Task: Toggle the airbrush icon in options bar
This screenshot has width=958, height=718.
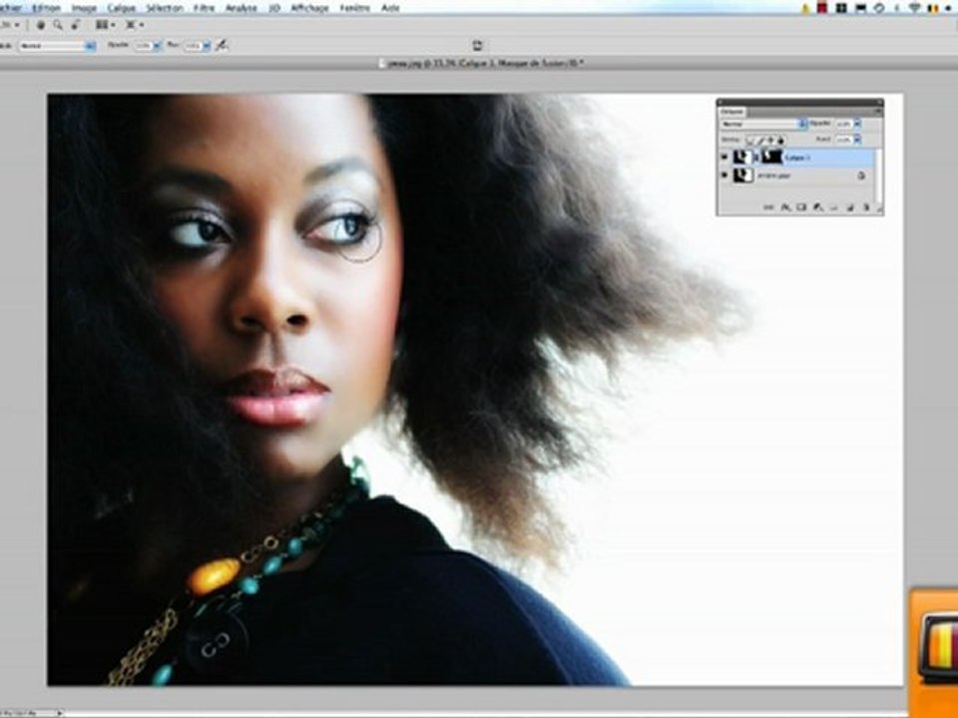Action: (x=222, y=45)
